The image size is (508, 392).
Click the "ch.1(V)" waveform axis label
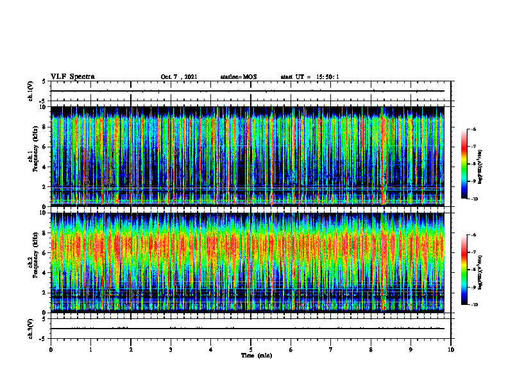[x=30, y=91]
